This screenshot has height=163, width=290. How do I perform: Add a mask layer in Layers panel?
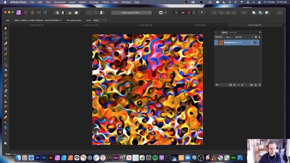(x=231, y=85)
